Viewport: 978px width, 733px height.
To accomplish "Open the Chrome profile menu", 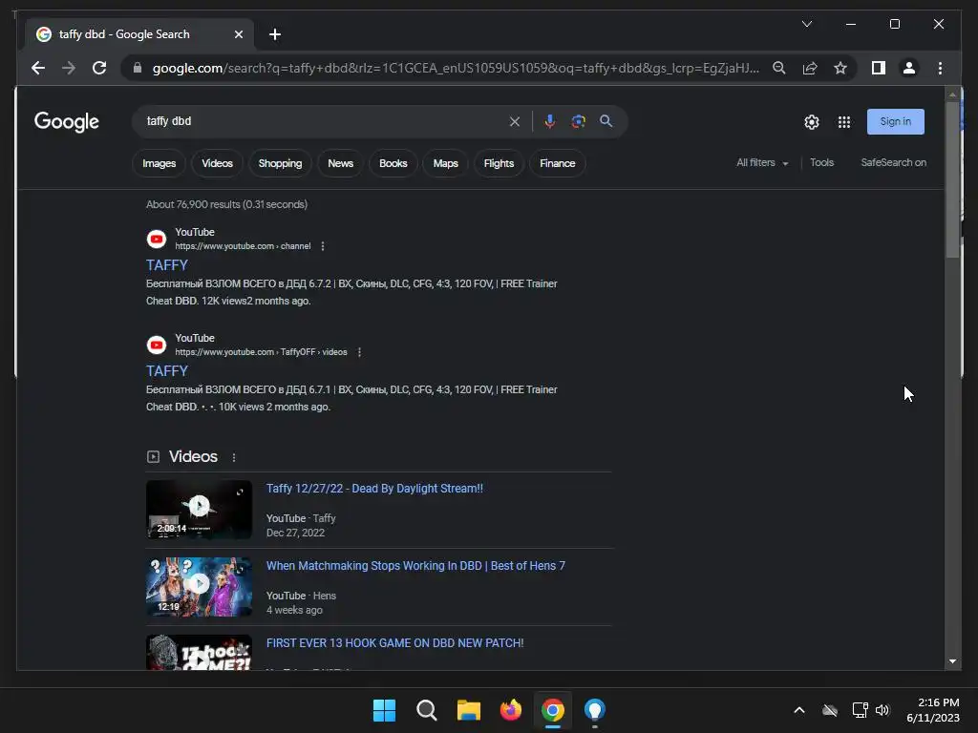I will [909, 68].
